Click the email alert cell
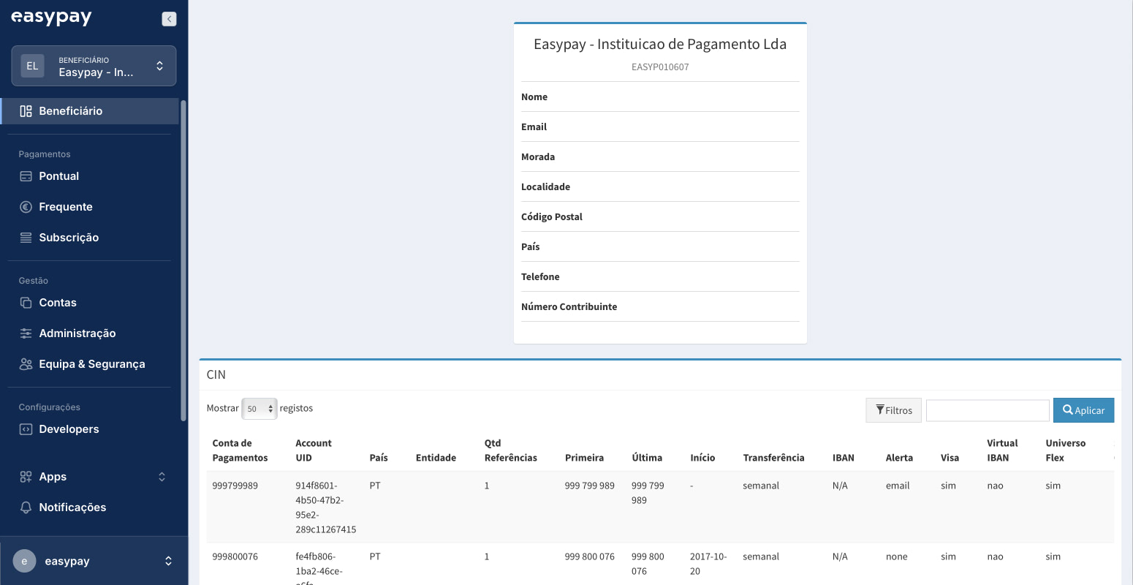Image resolution: width=1133 pixels, height=585 pixels. click(898, 486)
